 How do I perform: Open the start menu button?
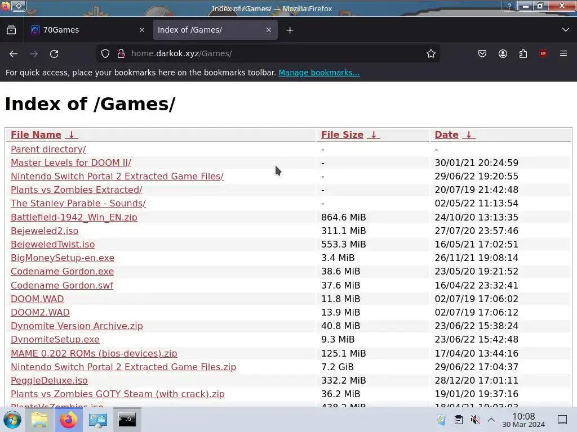[x=12, y=420]
